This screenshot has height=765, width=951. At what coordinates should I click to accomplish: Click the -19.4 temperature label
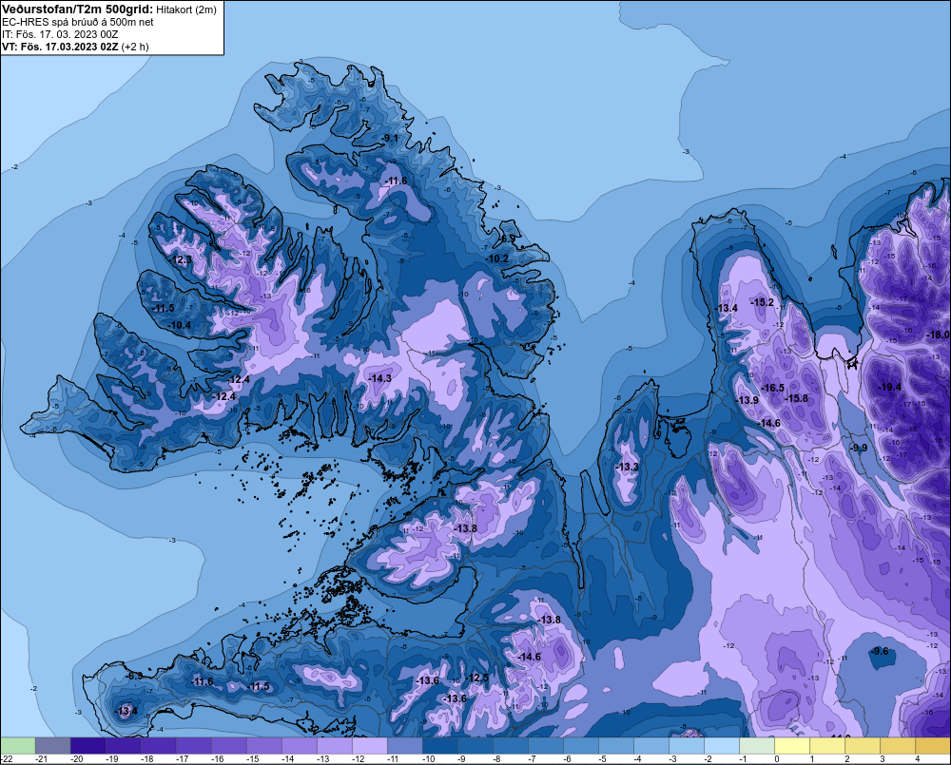tap(890, 387)
